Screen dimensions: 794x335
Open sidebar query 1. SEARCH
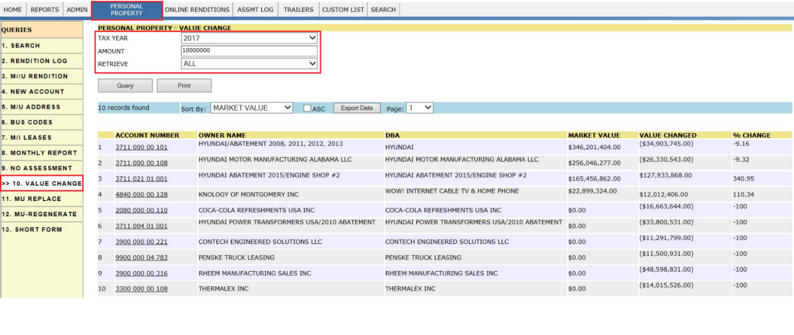42,46
